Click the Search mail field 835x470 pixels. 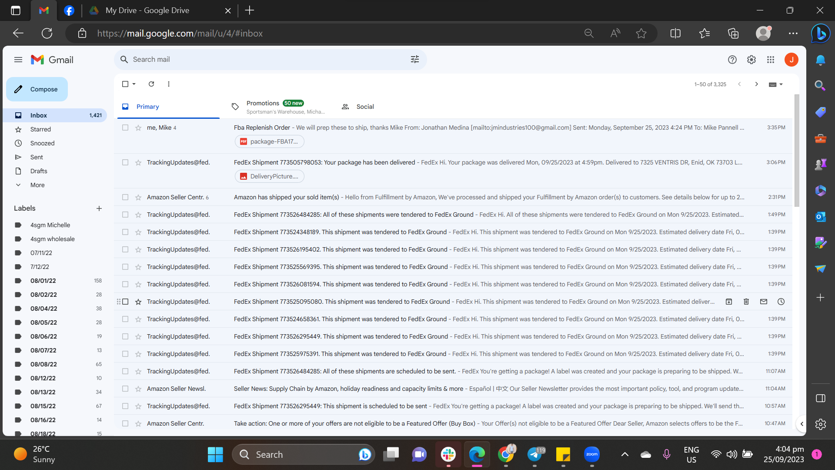270,59
